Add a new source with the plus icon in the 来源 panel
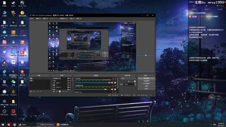Viewport: 226px width, 127px height. (54, 91)
